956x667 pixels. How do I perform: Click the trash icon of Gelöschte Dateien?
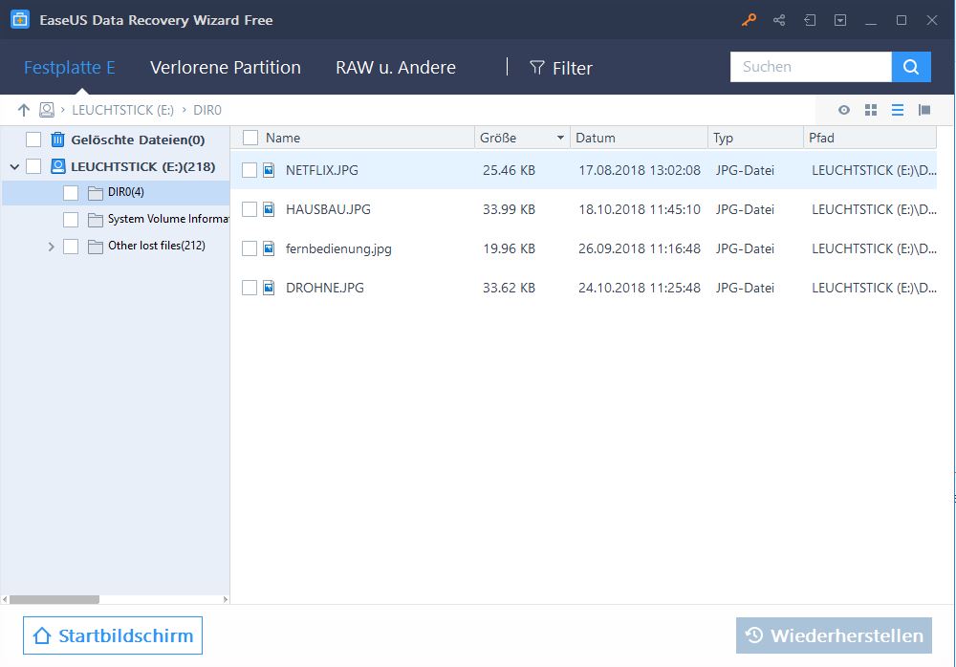58,140
